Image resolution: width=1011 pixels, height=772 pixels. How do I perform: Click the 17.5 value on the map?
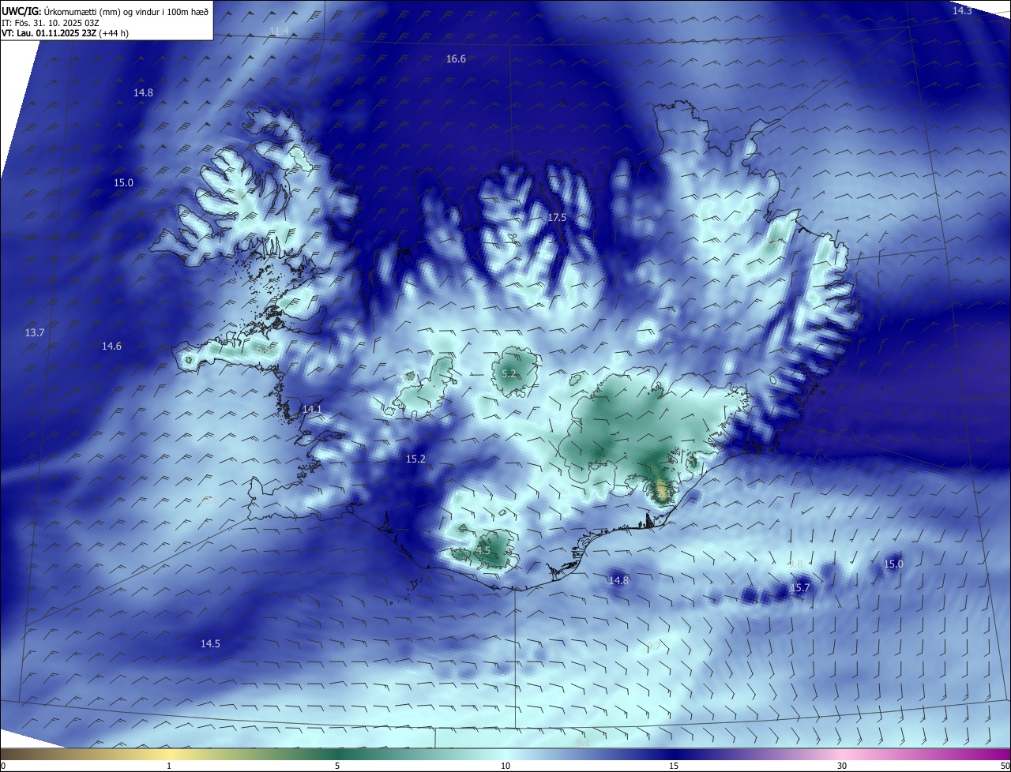click(557, 217)
